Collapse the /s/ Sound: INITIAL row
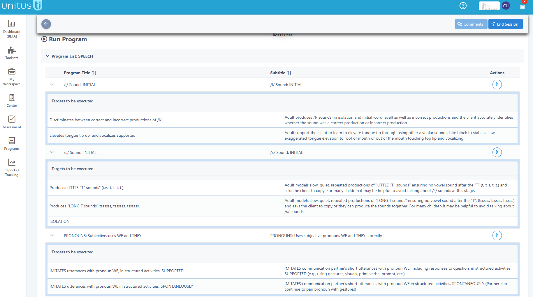 (x=52, y=152)
